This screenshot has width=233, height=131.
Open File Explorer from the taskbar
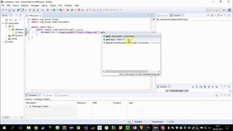tap(29, 128)
